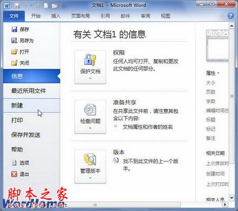Screen dimensions: 238x211
Task: Open the Customize Quick Access Toolbar dropdown
Action: pos(63,6)
